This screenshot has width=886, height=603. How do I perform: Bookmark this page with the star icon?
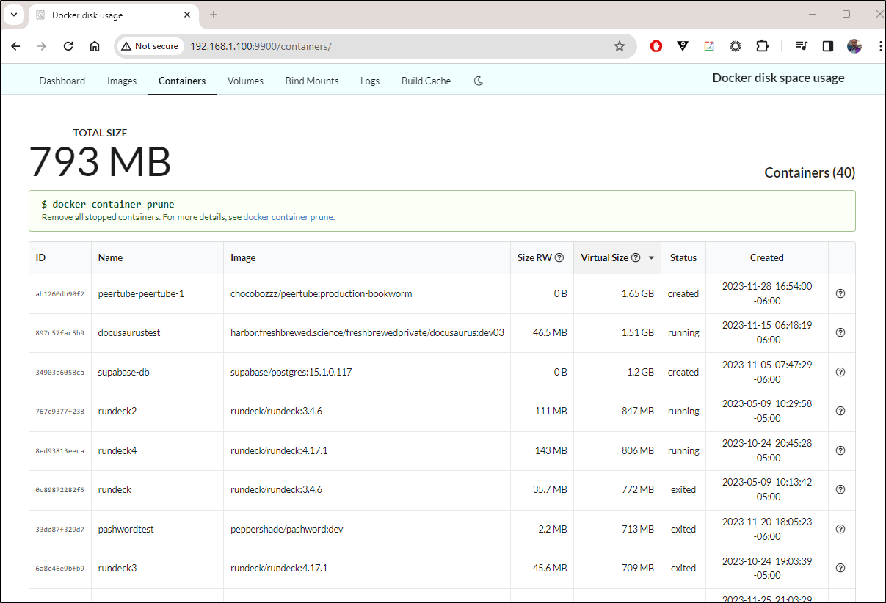[620, 46]
